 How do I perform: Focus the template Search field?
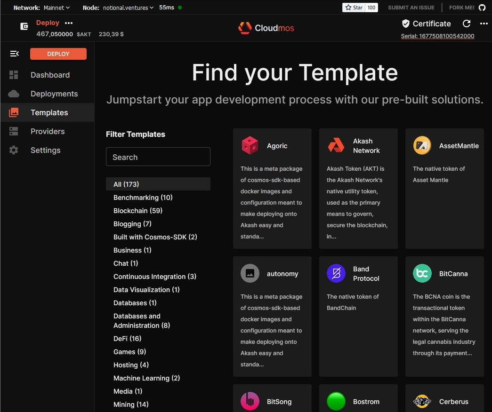[x=158, y=157]
